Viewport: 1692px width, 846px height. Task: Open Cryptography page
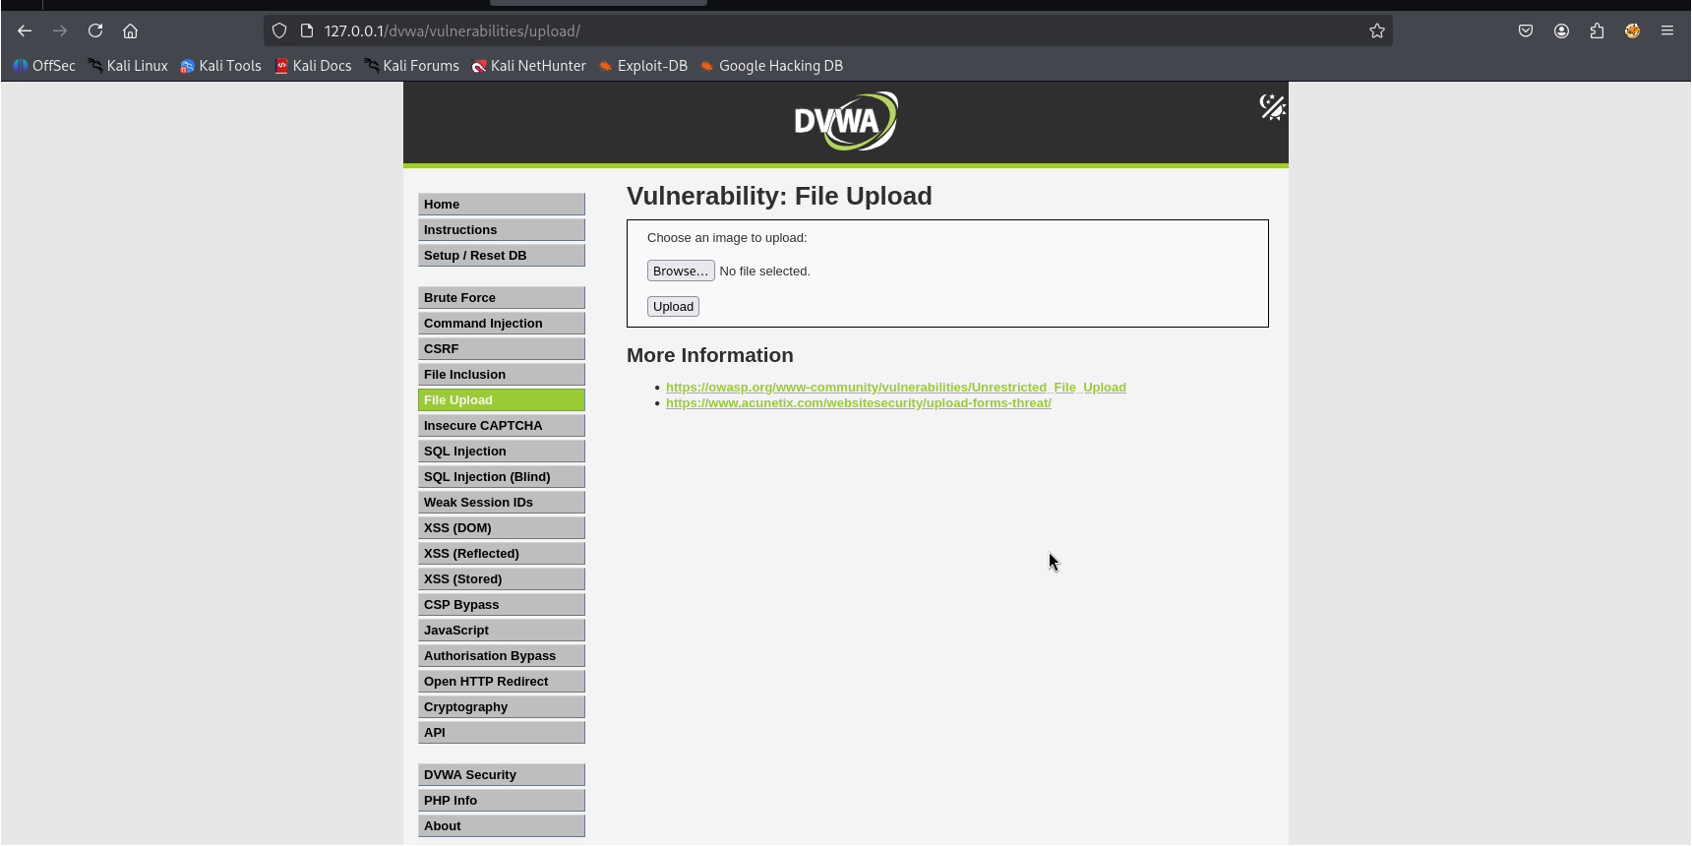[x=502, y=706]
